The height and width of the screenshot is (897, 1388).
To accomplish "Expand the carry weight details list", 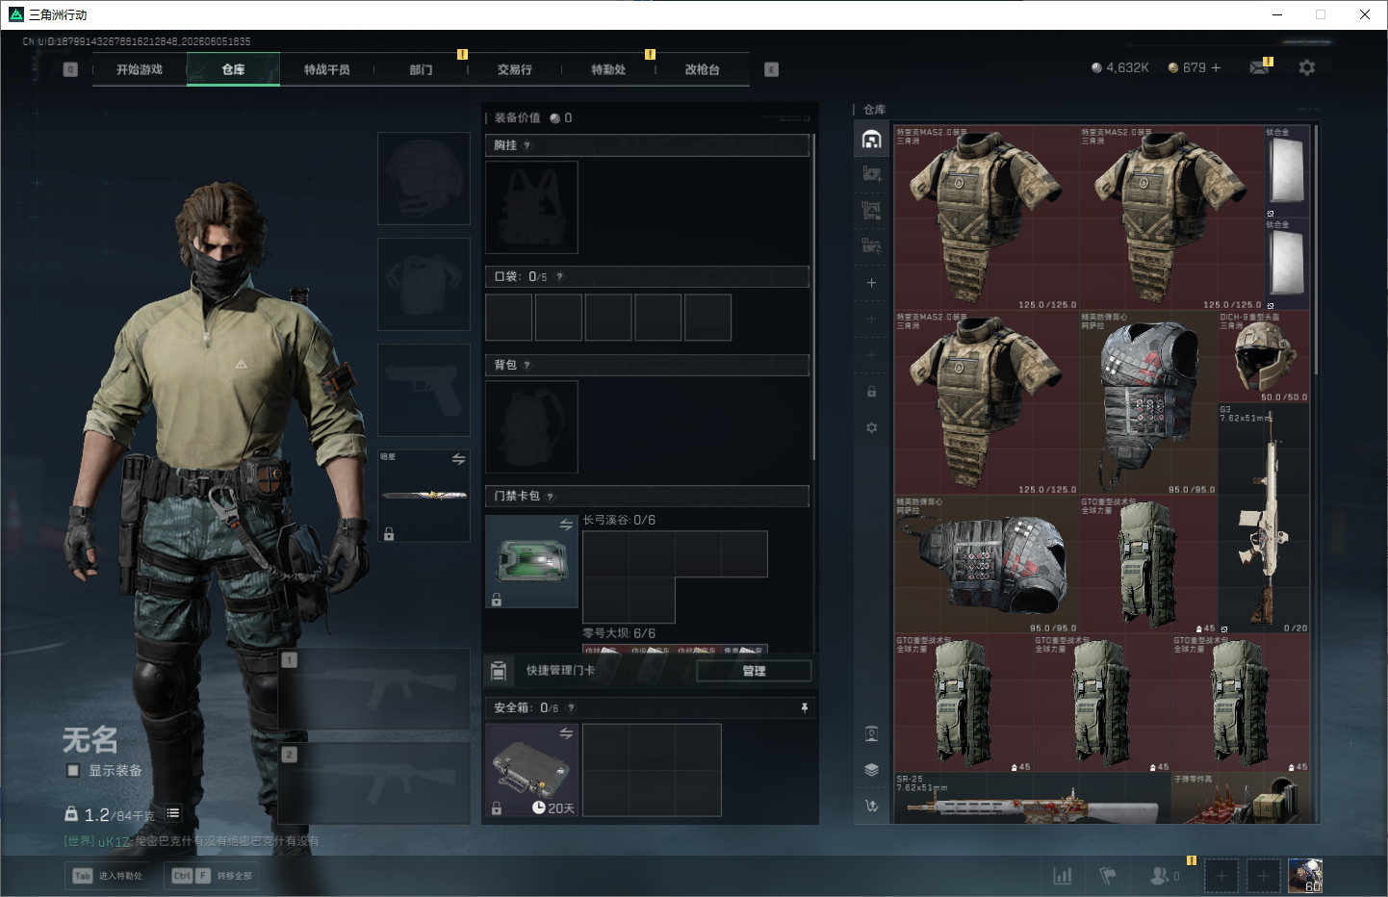I will tap(173, 813).
